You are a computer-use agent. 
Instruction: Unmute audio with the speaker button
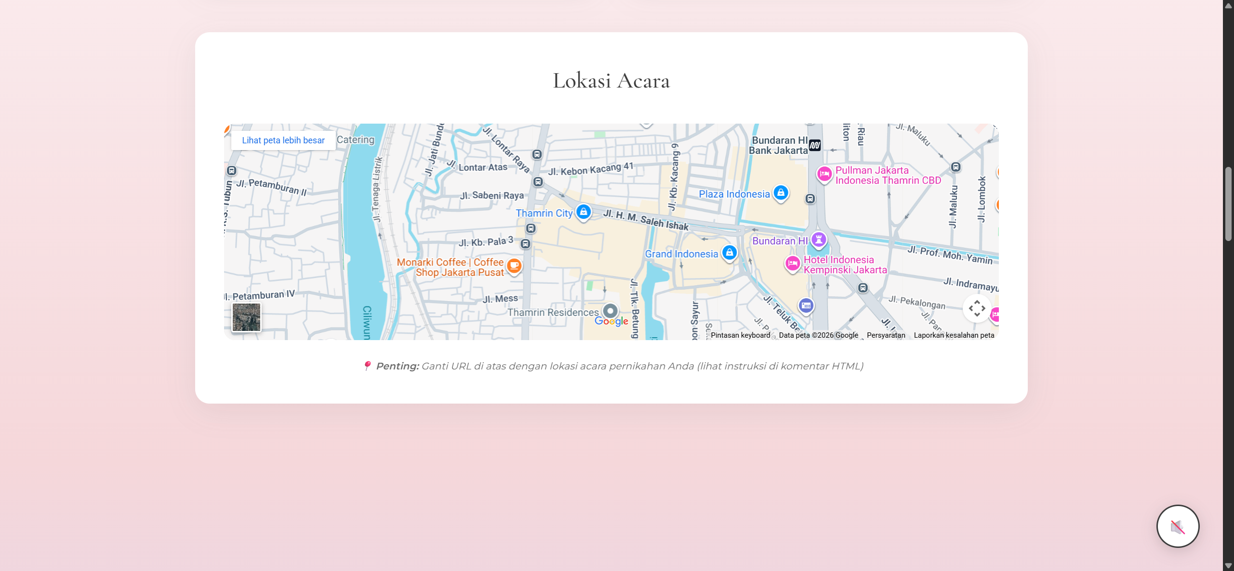click(1178, 526)
